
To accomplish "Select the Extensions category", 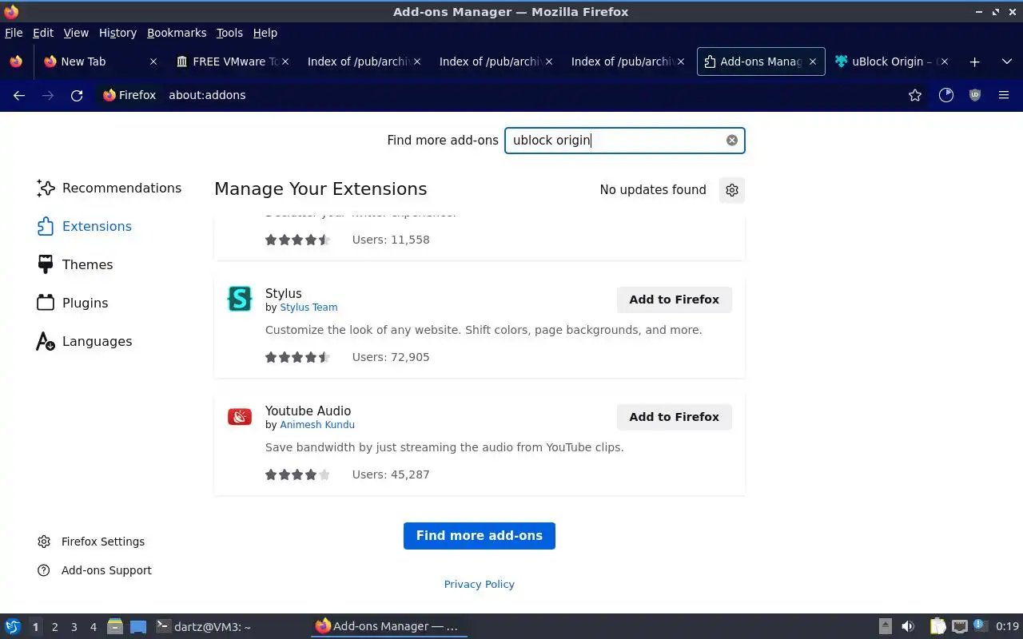I will 84,226.
